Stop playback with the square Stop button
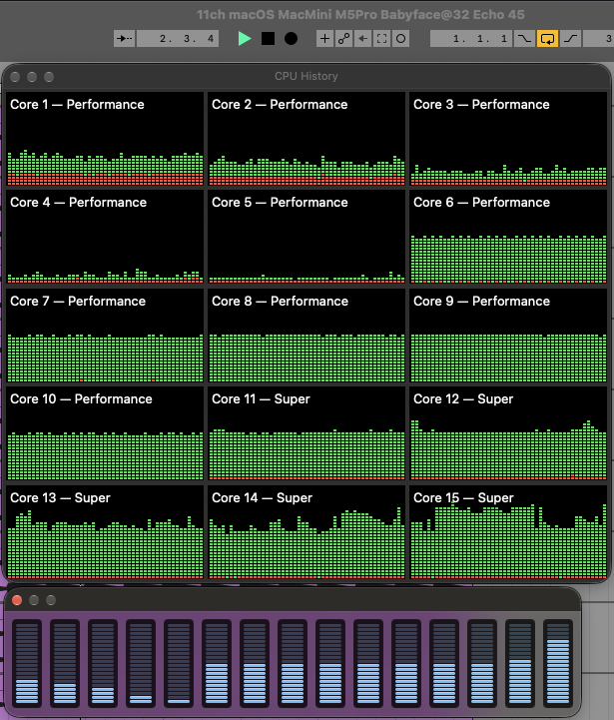The height and width of the screenshot is (720, 614). point(268,39)
